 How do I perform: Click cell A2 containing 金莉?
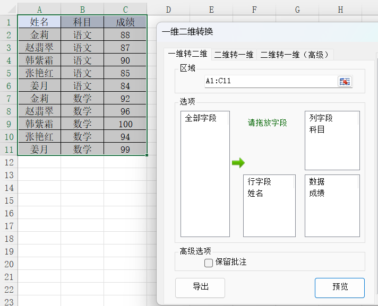(x=39, y=34)
